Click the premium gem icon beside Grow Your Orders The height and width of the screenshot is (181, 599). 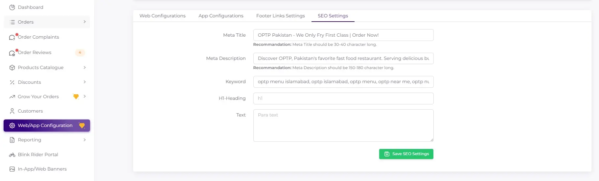pyautogui.click(x=76, y=97)
